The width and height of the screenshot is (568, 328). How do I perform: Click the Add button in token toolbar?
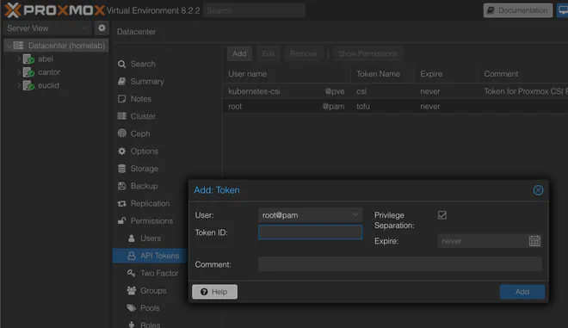tap(239, 53)
